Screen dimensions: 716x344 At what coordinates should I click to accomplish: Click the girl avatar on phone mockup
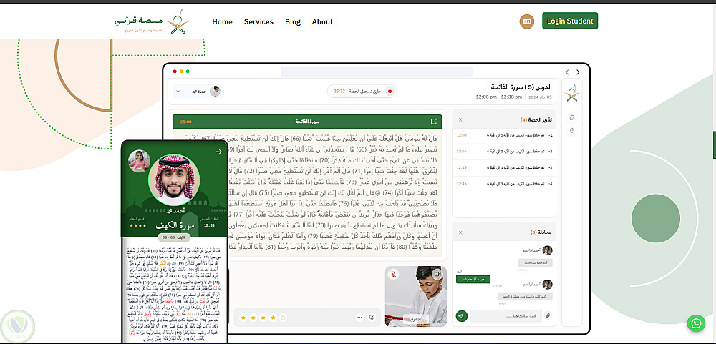click(x=140, y=161)
